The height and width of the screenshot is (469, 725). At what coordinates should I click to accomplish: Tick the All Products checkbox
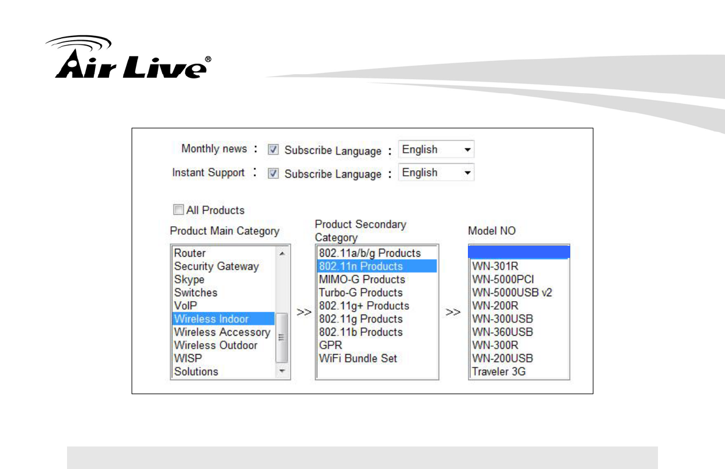tap(179, 210)
